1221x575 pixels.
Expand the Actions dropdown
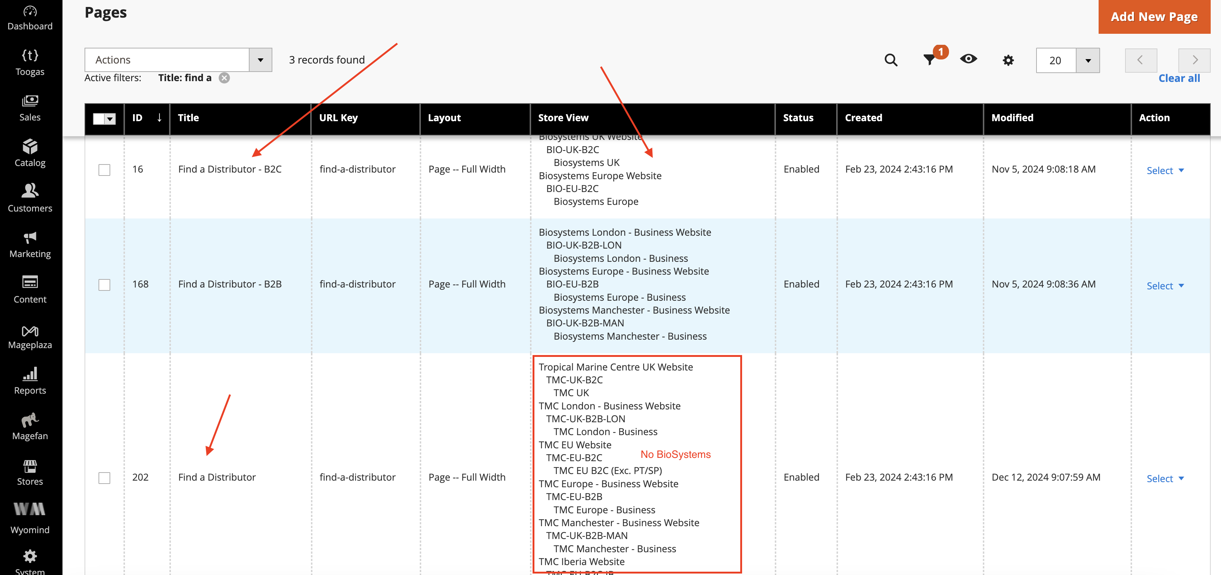[178, 60]
